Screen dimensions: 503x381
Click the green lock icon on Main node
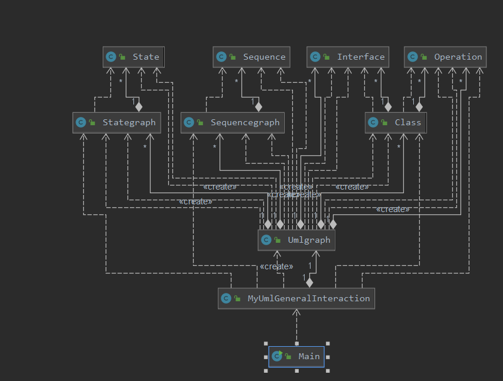[288, 357]
